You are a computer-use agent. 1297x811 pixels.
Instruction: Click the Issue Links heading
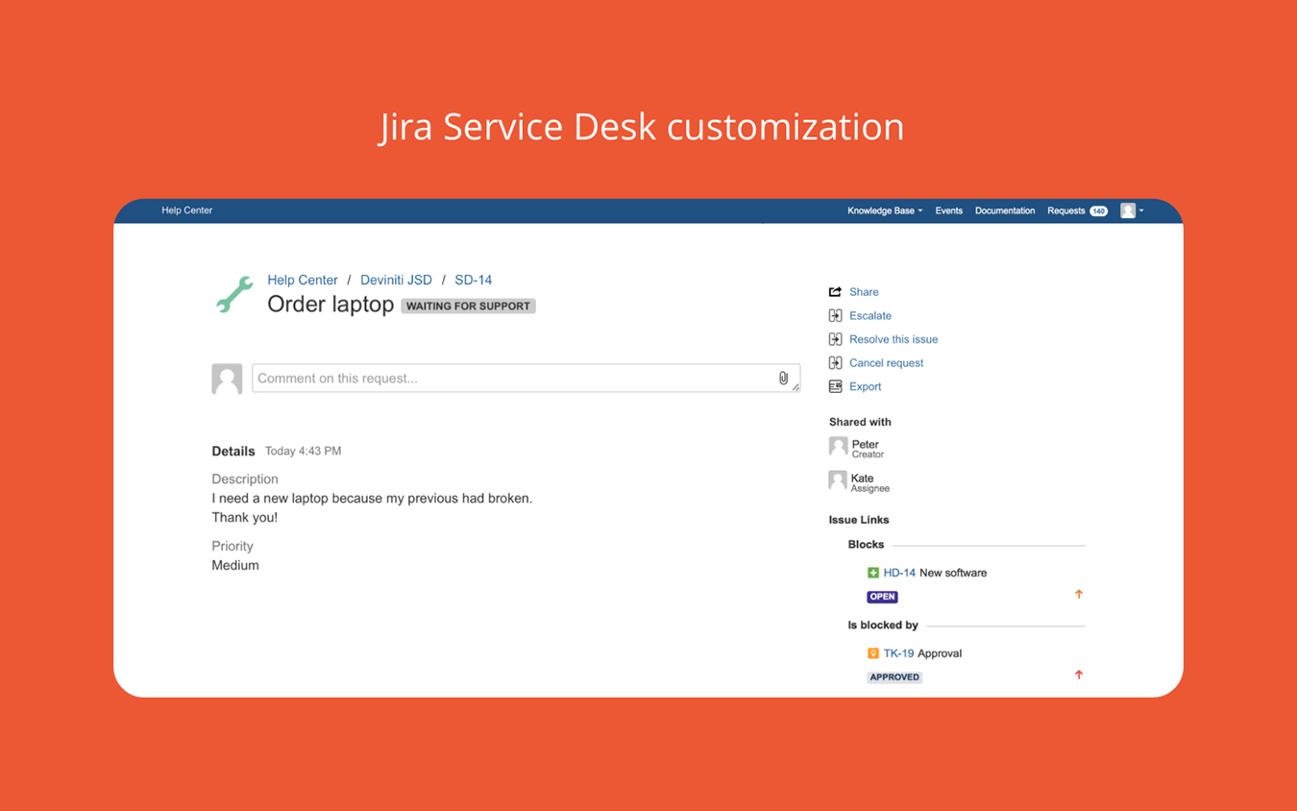coord(859,520)
